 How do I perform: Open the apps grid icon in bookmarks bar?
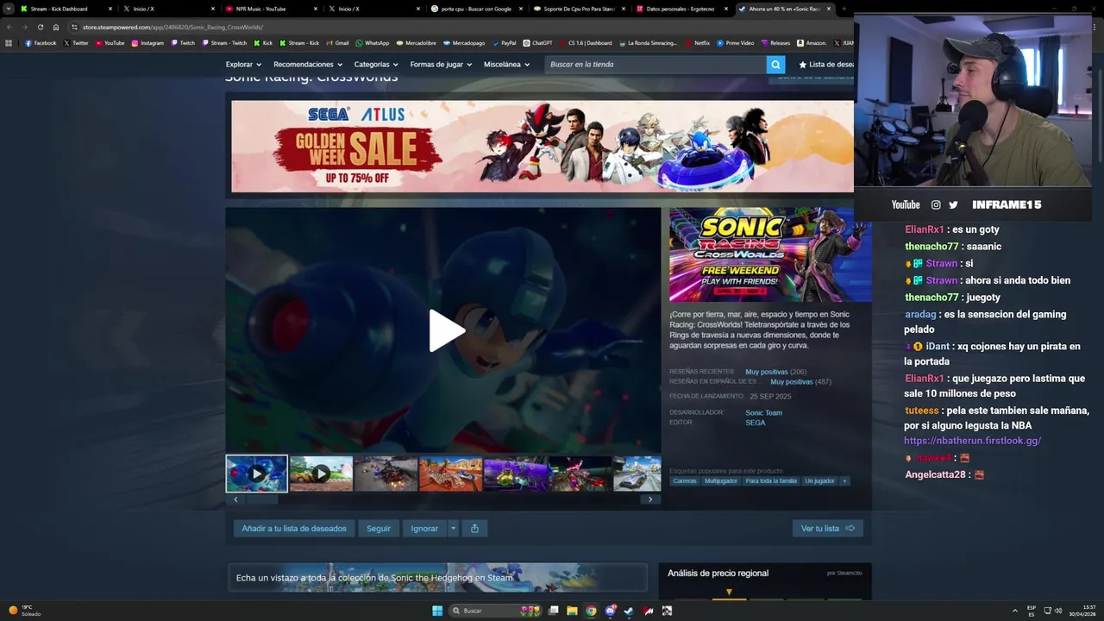point(9,42)
